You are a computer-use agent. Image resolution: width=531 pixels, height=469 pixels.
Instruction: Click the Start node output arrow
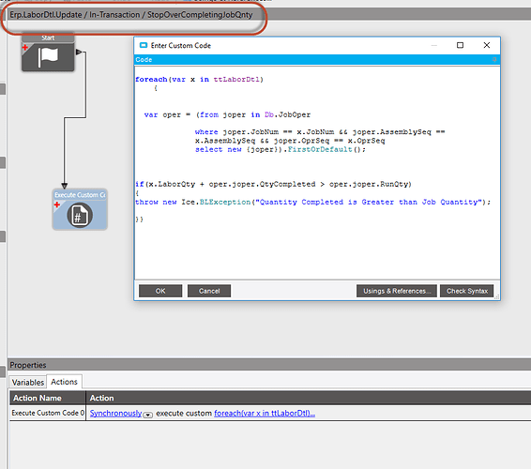pos(79,53)
